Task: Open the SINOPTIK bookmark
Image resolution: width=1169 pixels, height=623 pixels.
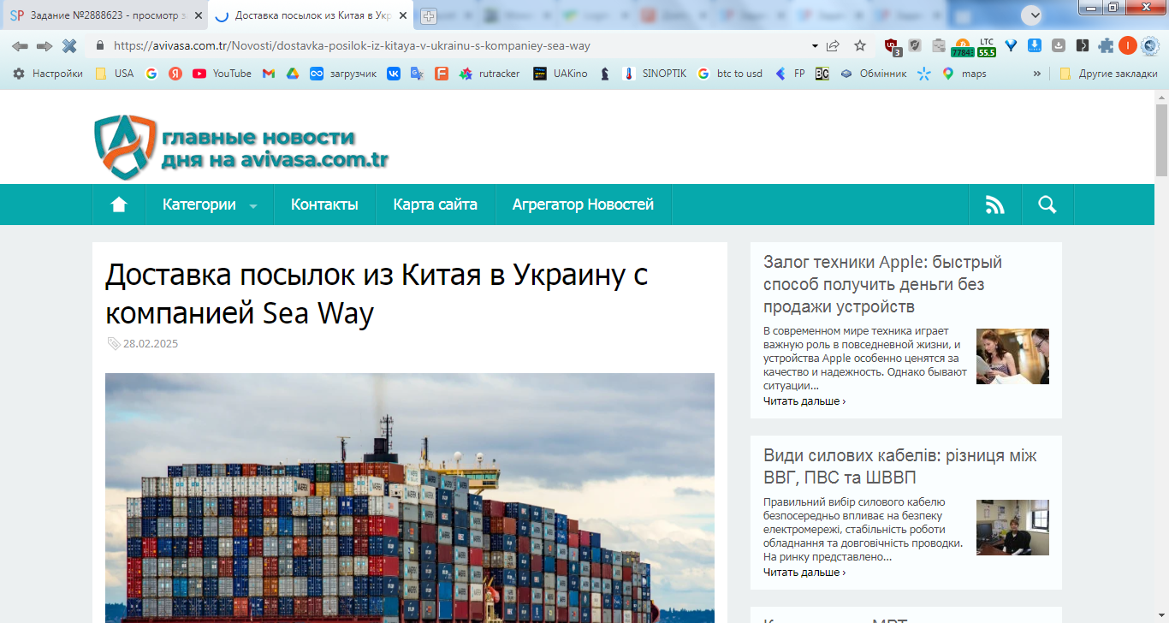Action: click(x=654, y=74)
